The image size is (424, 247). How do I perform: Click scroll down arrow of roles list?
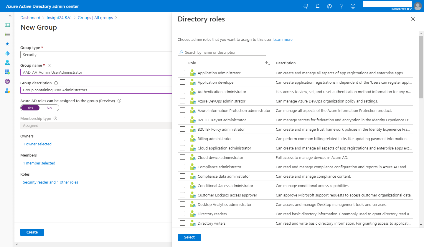tap(421, 225)
